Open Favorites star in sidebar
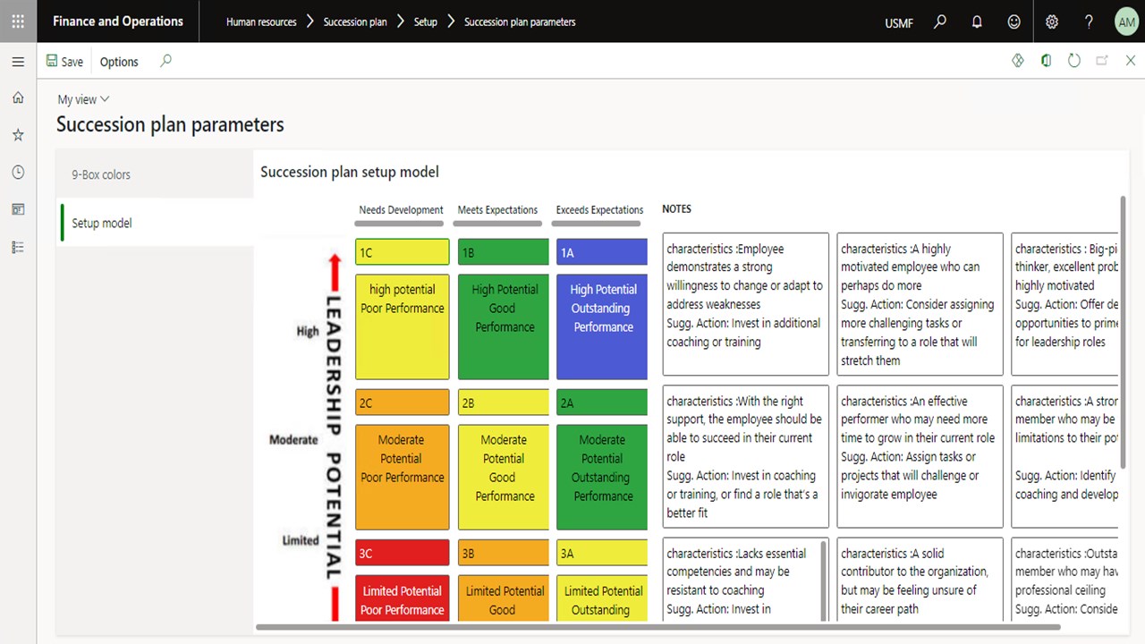 18,135
